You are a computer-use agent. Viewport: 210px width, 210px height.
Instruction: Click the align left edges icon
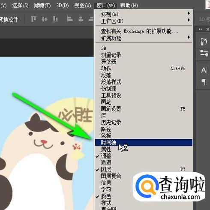point(70,19)
